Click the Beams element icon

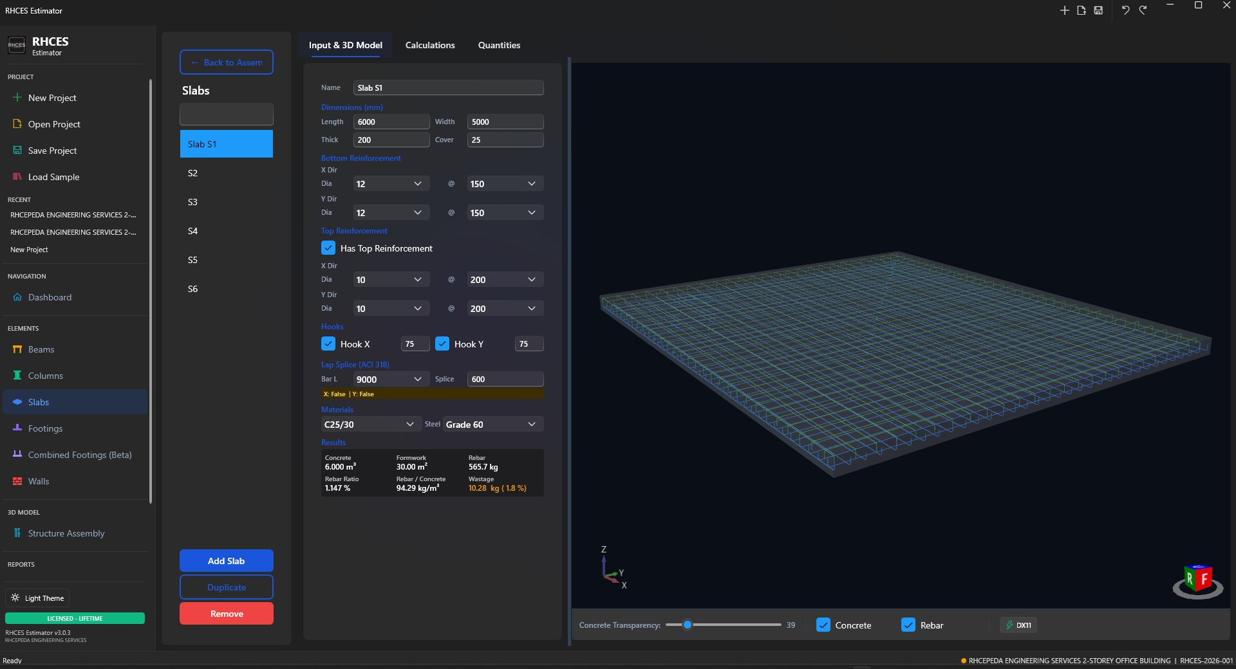click(17, 349)
